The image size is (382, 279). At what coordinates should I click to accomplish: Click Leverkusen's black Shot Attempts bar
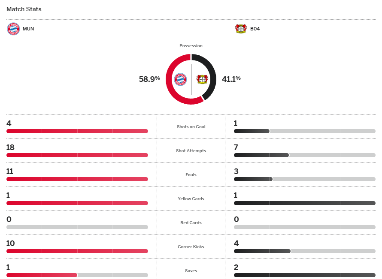coord(261,155)
